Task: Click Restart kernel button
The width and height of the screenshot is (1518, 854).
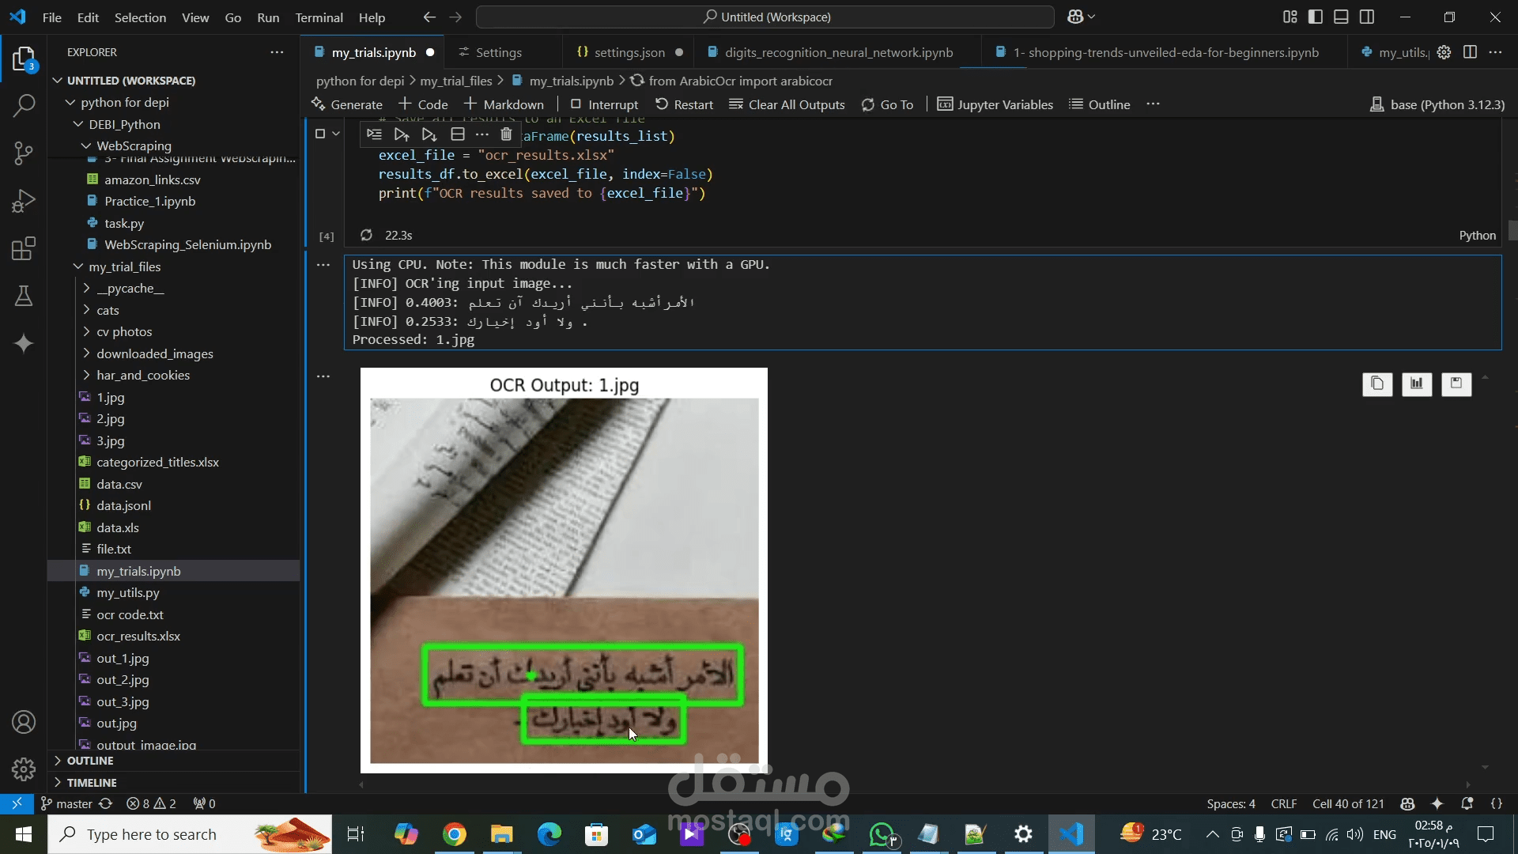Action: click(684, 104)
